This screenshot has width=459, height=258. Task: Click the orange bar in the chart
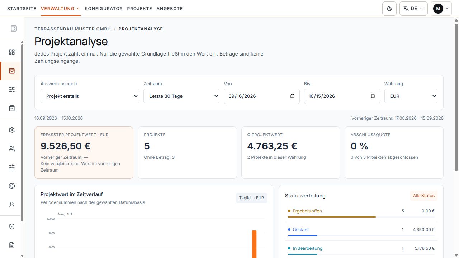254,244
